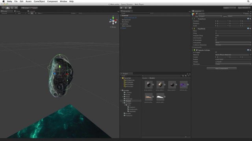Viewport: 252px width, 141px height.
Task: Select Main Camera in the Hierarchy
Action: tap(126, 26)
